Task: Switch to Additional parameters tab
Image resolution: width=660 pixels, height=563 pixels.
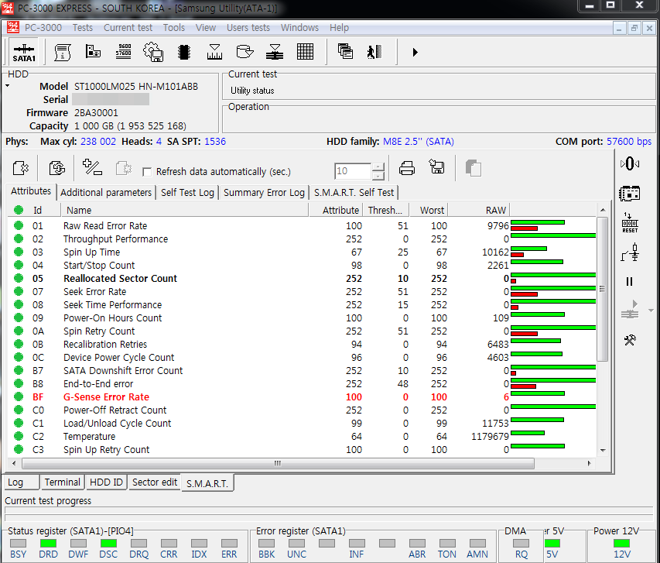Action: pos(106,193)
